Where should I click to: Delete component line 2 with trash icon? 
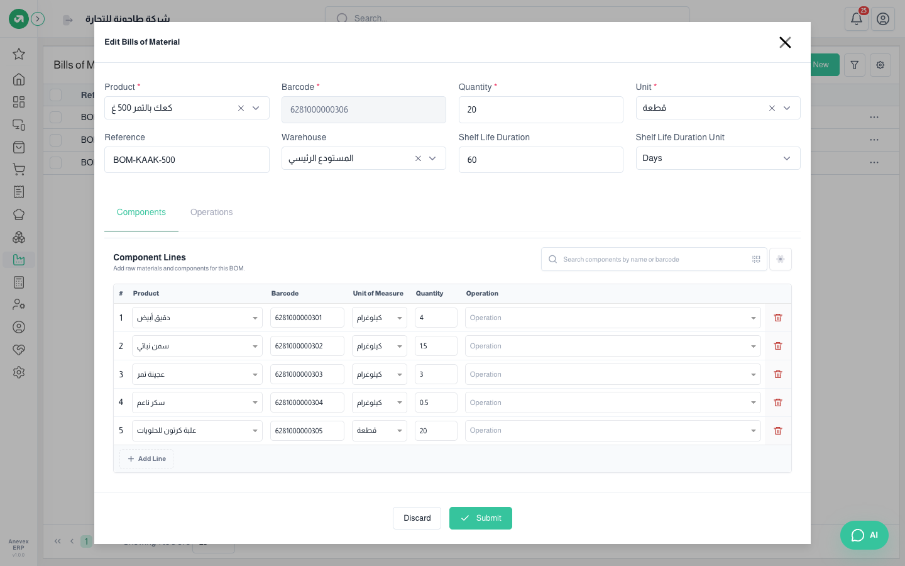(778, 346)
